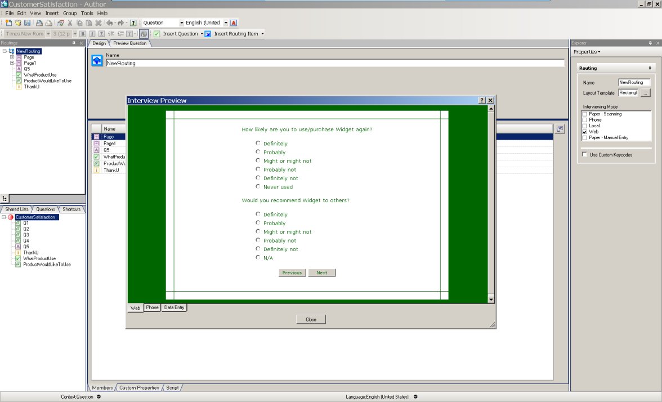Viewport: 662px width, 402px height.
Task: Switch to the Phone preview tab
Action: coord(152,307)
